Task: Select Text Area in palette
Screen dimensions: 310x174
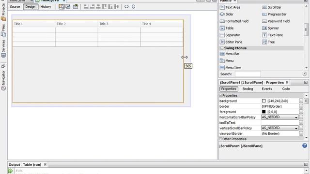Action: click(230, 7)
